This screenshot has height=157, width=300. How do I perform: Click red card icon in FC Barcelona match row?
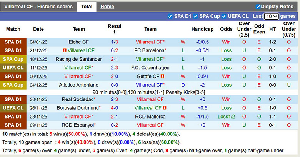64,50
